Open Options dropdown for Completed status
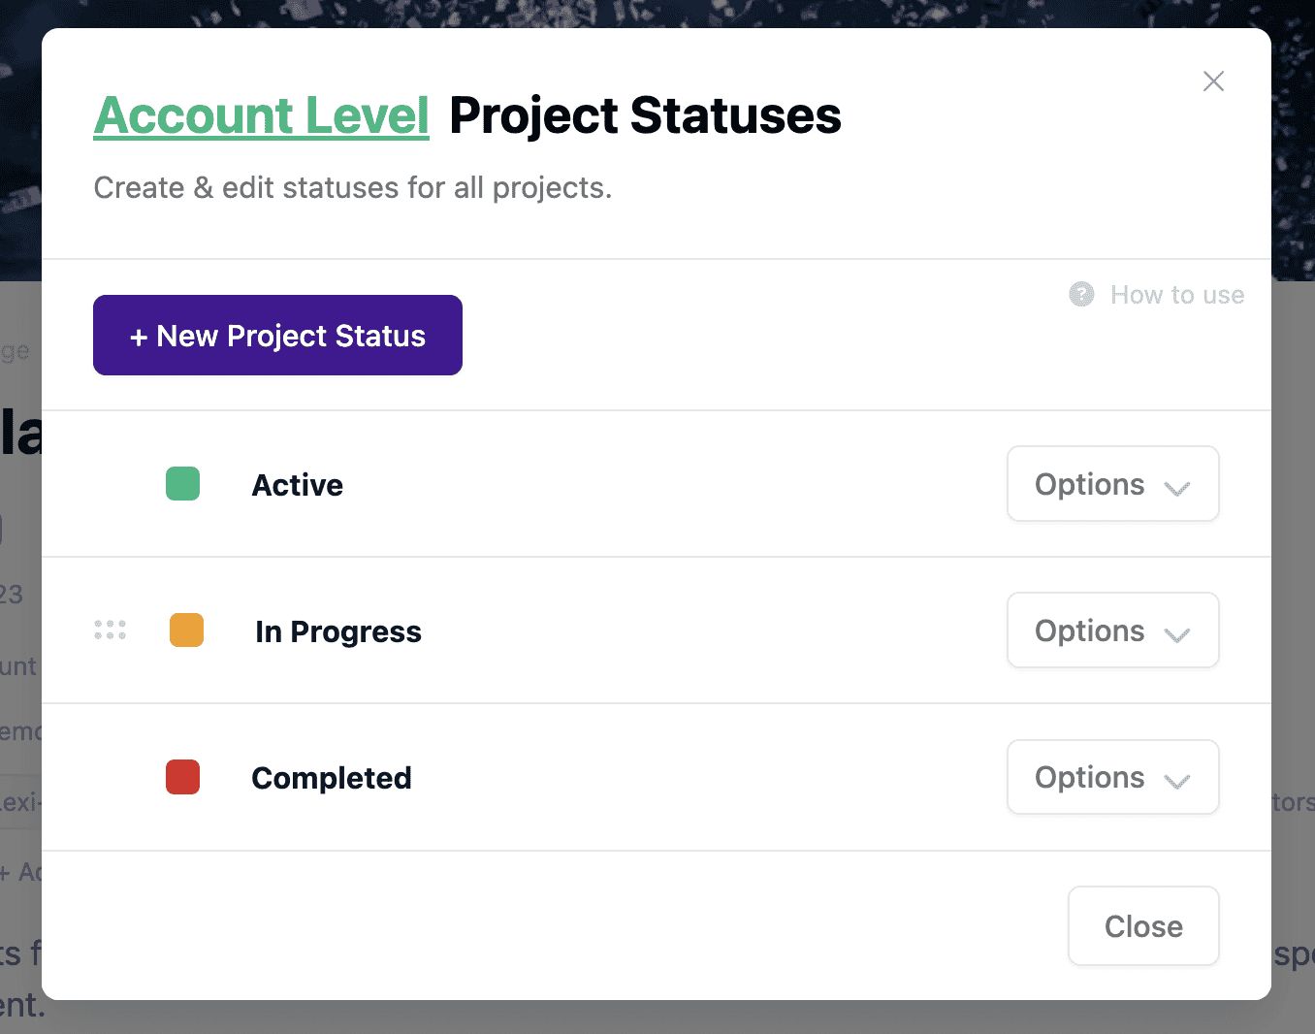Viewport: 1315px width, 1034px height. coord(1111,777)
